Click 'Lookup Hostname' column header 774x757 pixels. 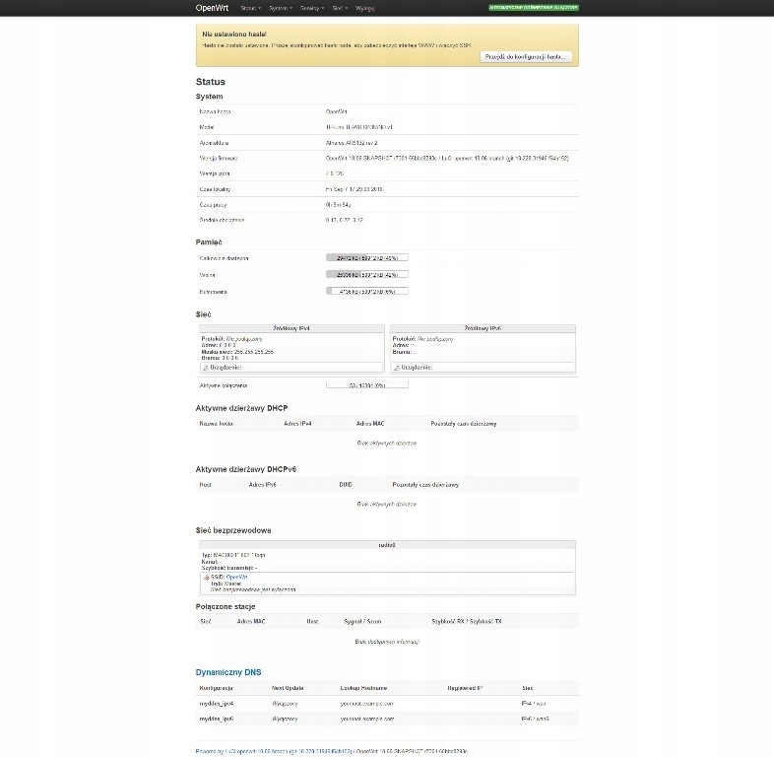tap(363, 688)
